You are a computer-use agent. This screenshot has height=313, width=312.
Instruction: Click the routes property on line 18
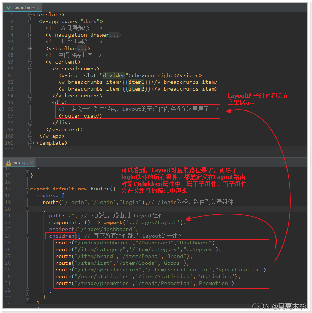pos(46,195)
